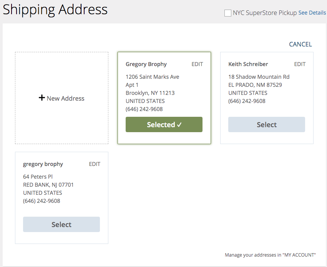The height and width of the screenshot is (267, 327).
Task: Click the New Address label text
Action: [x=65, y=98]
